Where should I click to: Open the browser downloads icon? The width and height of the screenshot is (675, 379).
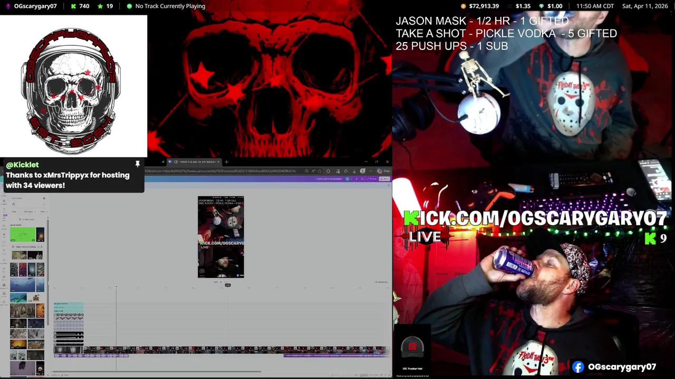[x=354, y=171]
